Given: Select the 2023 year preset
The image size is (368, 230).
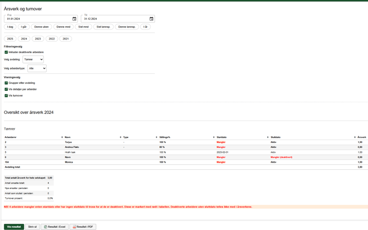Looking at the screenshot, I should (x=38, y=39).
